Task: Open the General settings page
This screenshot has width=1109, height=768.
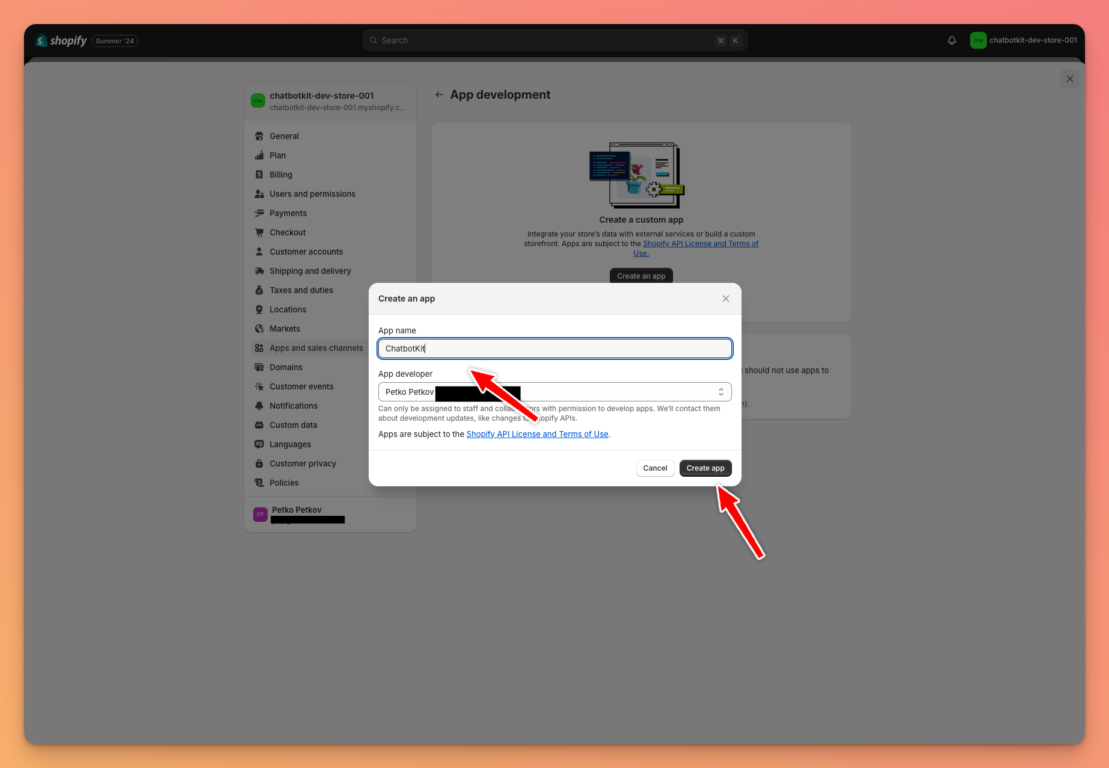Action: pos(330,136)
